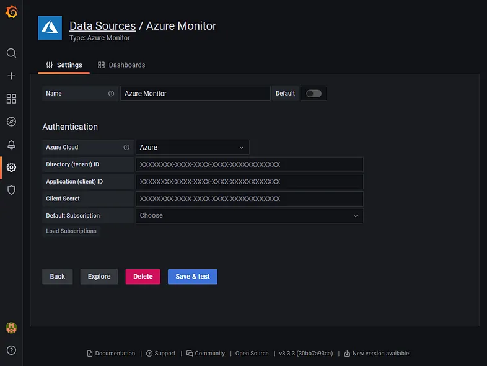The width and height of the screenshot is (487, 366).
Task: Open the Help question mark icon
Action: click(x=12, y=350)
